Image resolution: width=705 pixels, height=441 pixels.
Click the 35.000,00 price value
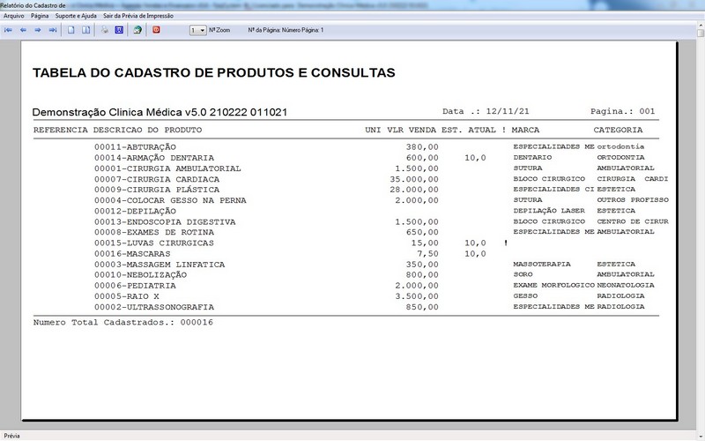click(x=414, y=179)
